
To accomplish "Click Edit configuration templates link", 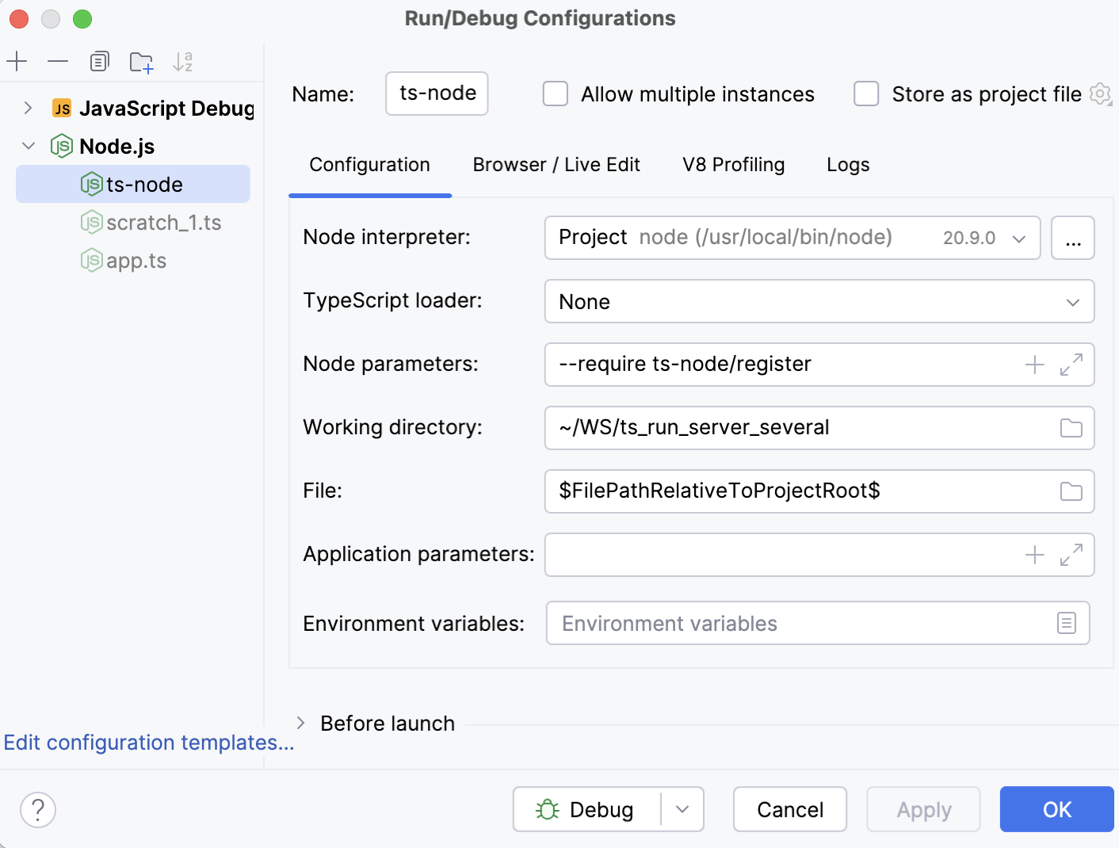I will [147, 743].
